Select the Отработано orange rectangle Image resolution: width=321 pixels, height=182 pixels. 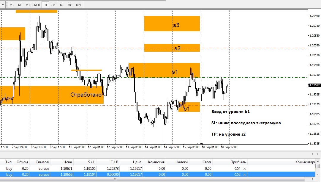52,95
